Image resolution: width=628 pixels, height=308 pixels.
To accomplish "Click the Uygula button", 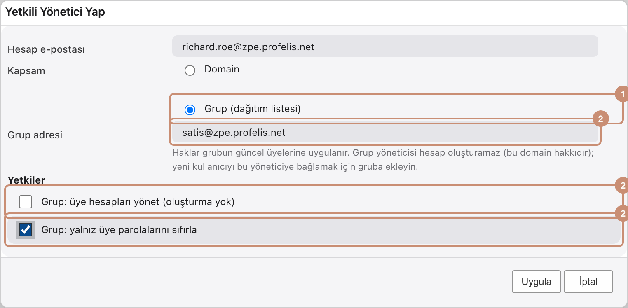I will click(537, 282).
